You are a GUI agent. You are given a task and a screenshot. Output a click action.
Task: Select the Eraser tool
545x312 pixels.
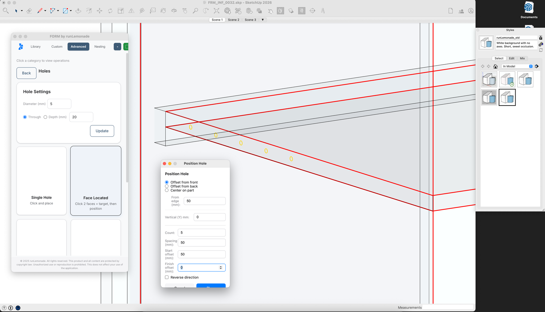coord(29,11)
